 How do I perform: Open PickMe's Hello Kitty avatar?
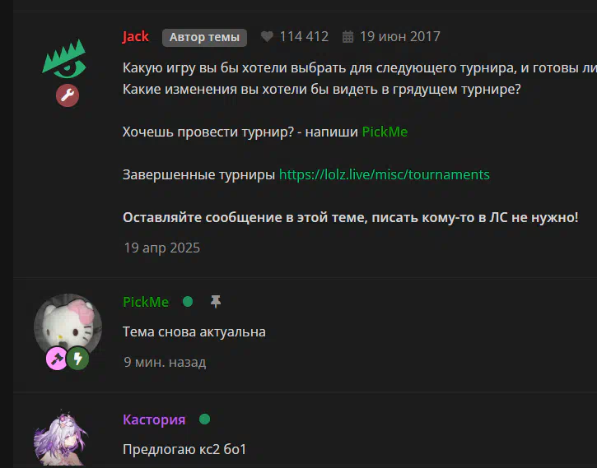pos(68,327)
